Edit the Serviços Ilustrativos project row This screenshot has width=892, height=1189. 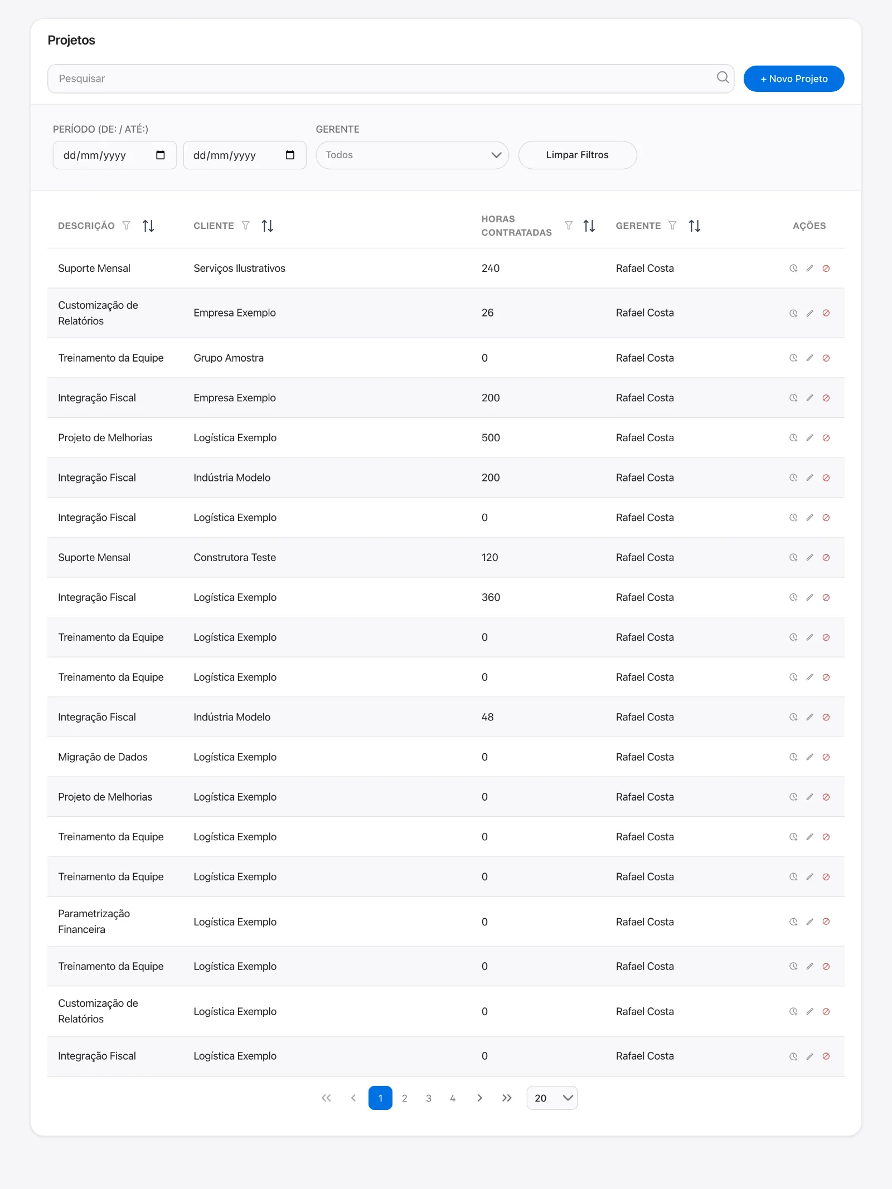coord(809,269)
